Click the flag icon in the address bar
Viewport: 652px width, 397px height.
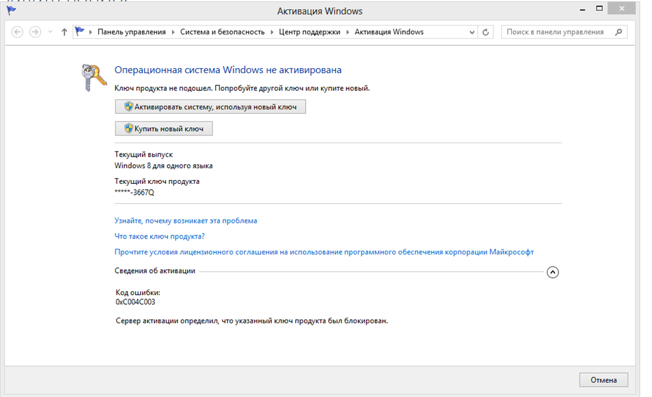[x=80, y=32]
